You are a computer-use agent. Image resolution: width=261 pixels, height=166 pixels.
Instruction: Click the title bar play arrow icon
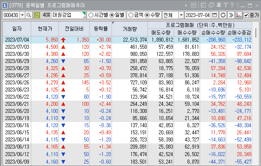point(186,6)
